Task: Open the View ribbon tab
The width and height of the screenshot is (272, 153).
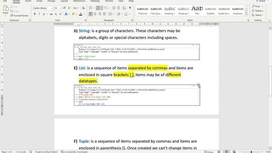Action: [121, 1]
